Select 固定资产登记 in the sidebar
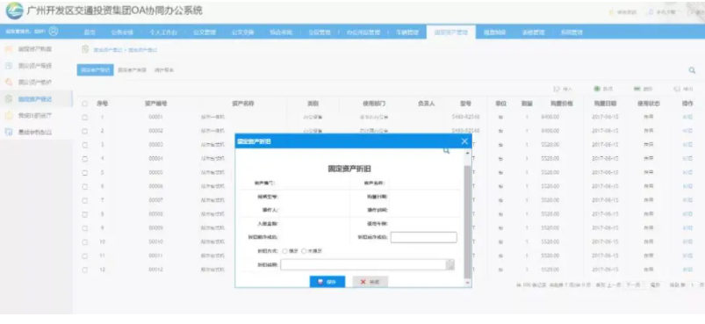Viewport: 705px width, 324px height. click(x=34, y=99)
